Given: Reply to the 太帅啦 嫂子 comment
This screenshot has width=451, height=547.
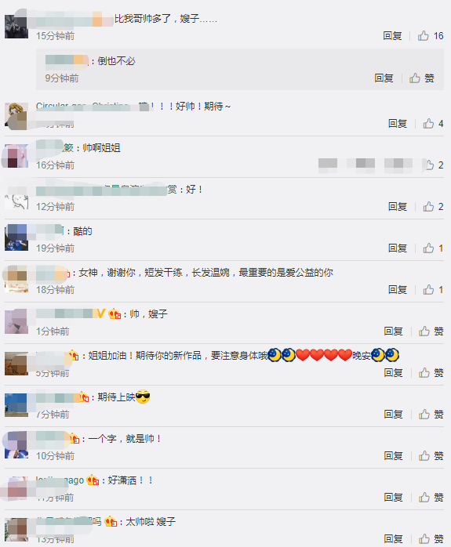Looking at the screenshot, I should (x=394, y=538).
